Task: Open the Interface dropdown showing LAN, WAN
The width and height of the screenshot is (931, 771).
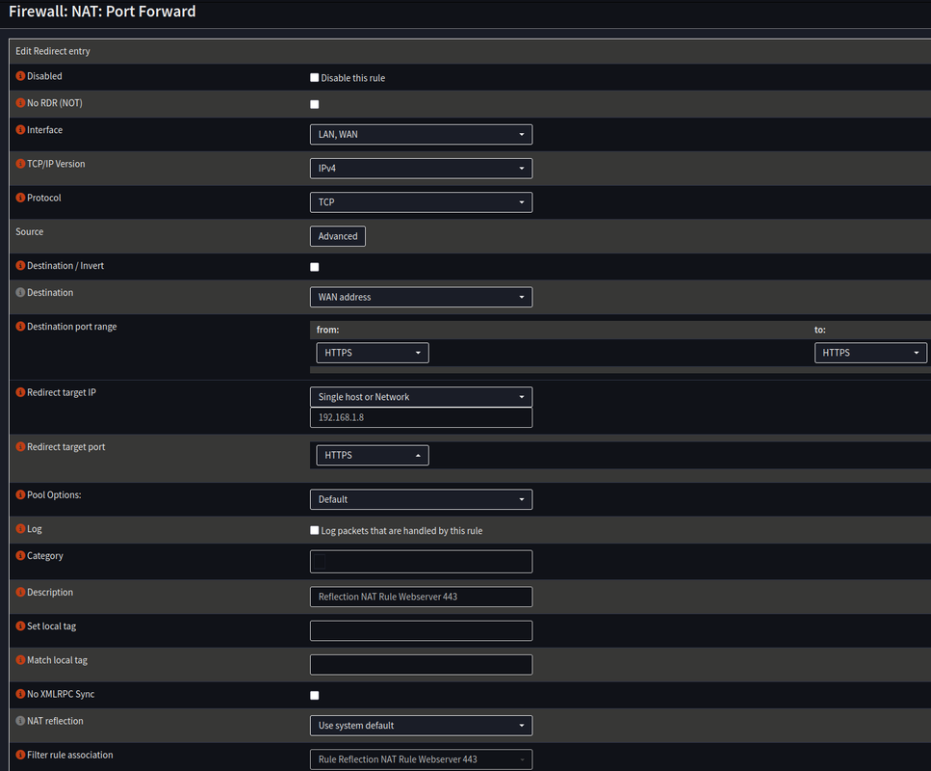Action: click(421, 134)
